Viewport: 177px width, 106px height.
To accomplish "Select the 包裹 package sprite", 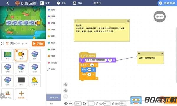I will [x=35, y=55].
